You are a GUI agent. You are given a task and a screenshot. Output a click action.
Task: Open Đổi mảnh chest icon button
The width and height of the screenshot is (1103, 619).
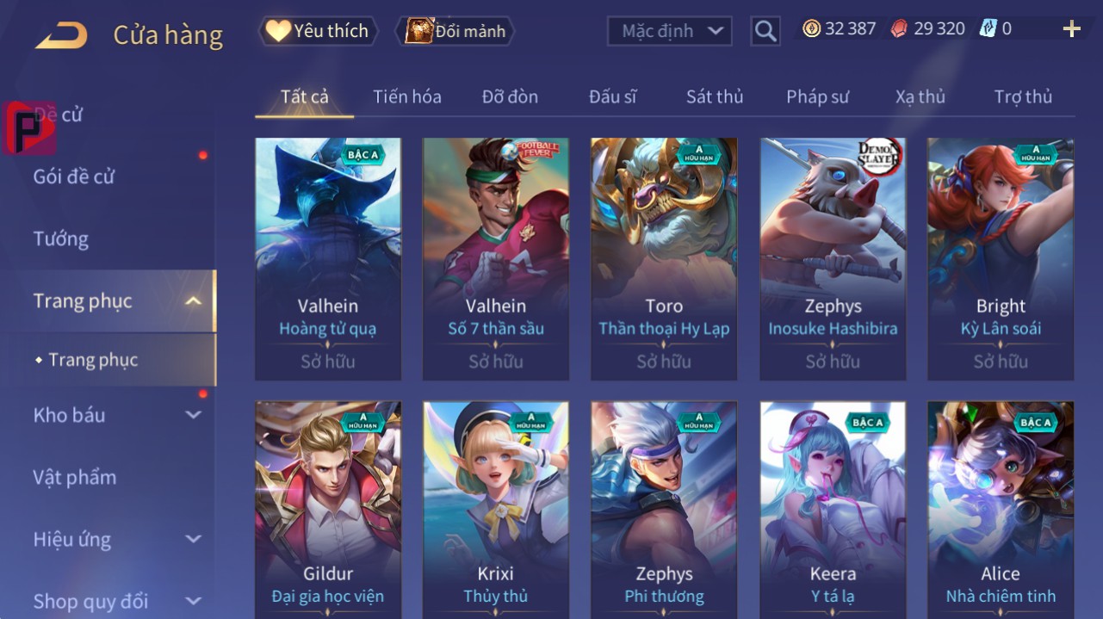tap(454, 31)
